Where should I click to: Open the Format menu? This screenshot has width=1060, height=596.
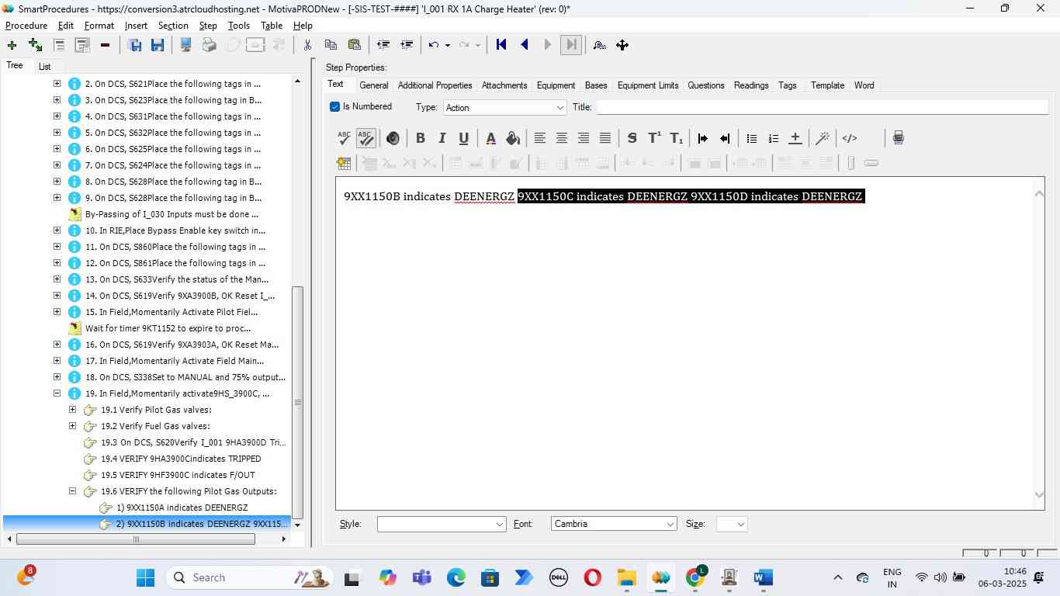click(99, 26)
